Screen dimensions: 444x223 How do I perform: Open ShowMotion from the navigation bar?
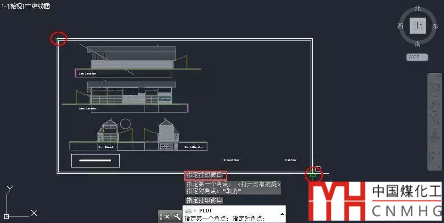click(434, 156)
